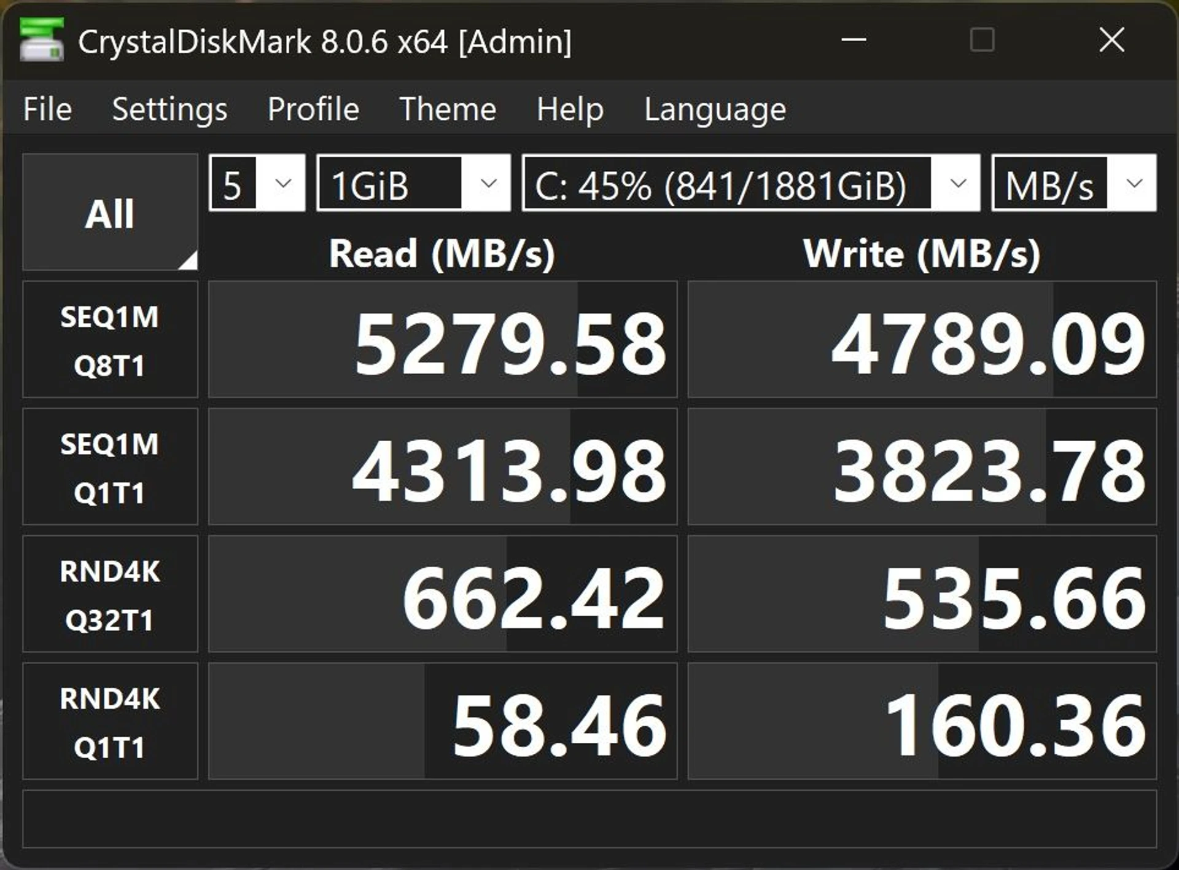This screenshot has height=870, width=1179.
Task: Open the Help menu
Action: [570, 109]
